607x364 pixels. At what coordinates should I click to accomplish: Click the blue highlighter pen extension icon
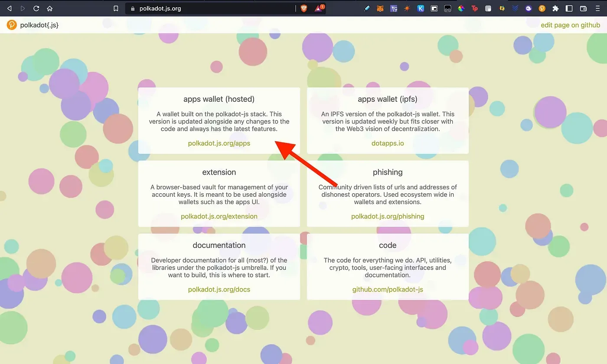coord(367,8)
